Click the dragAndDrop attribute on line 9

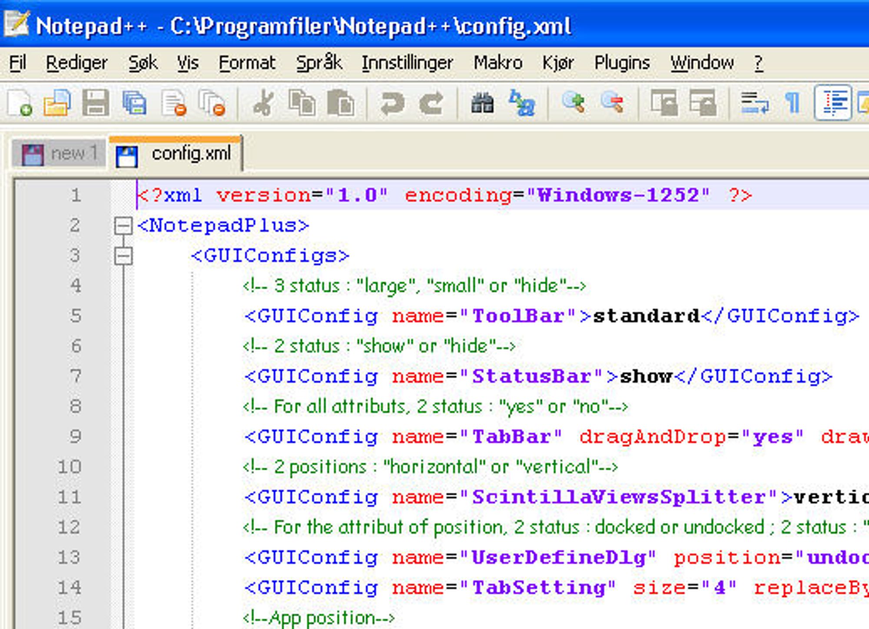tap(653, 437)
